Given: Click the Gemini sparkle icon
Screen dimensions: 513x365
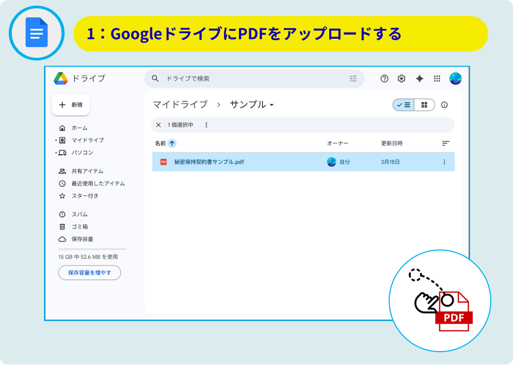Looking at the screenshot, I should point(420,78).
